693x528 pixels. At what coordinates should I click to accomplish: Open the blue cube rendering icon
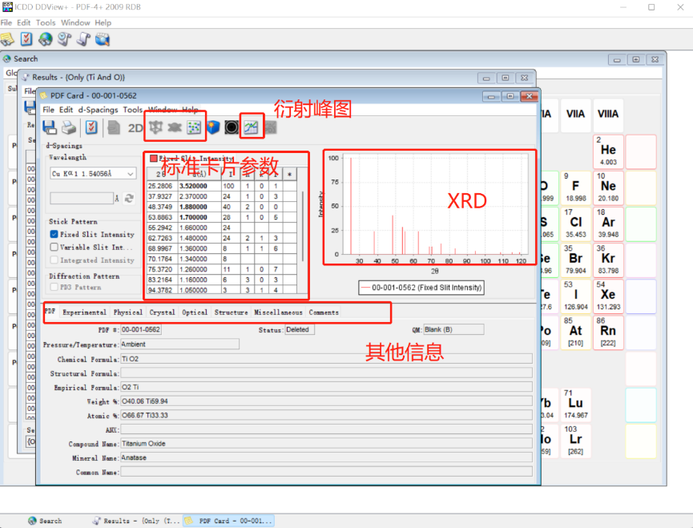212,127
